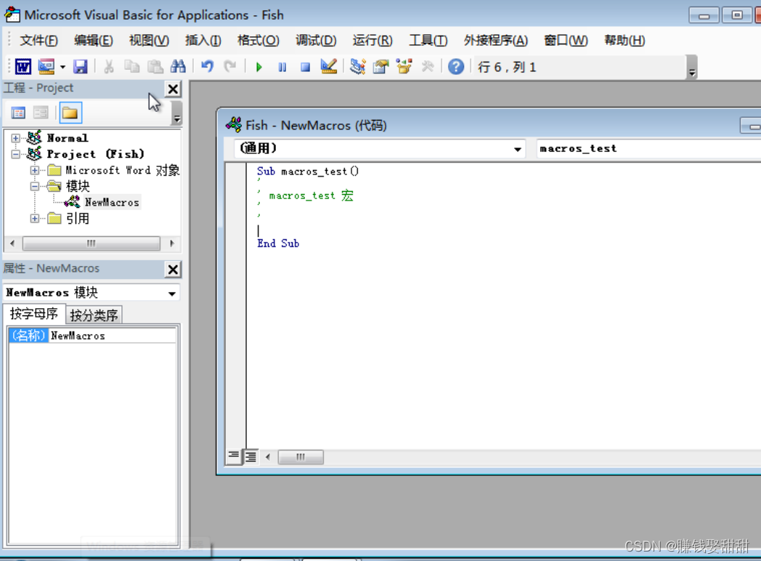Click the "End Sub" line in code
Viewport: 761px width, 561px height.
coord(278,244)
